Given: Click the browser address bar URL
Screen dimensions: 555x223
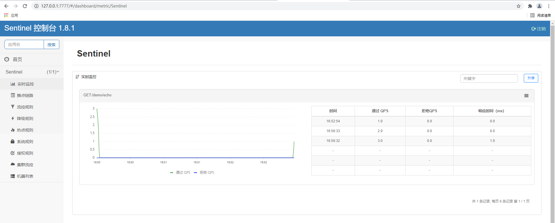Looking at the screenshot, I should click(84, 6).
